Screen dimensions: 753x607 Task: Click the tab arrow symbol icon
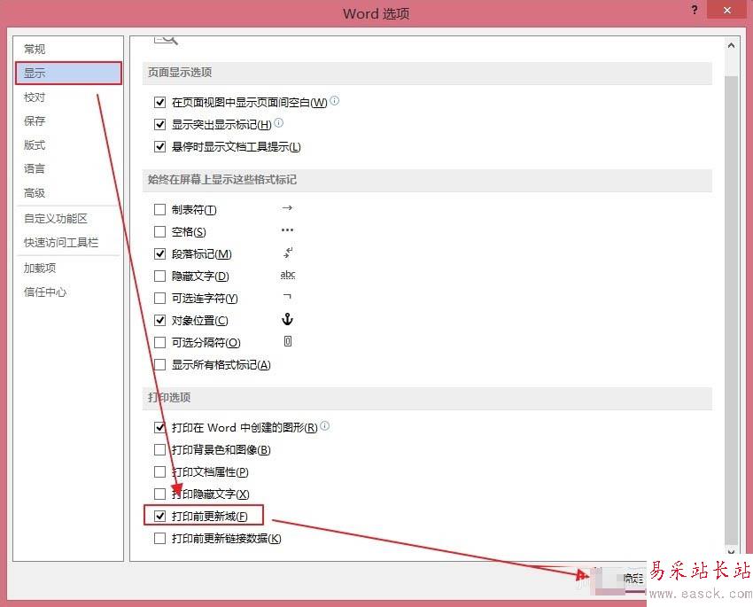pos(287,208)
